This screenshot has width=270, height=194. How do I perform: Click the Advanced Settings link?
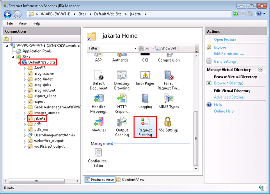point(231,97)
